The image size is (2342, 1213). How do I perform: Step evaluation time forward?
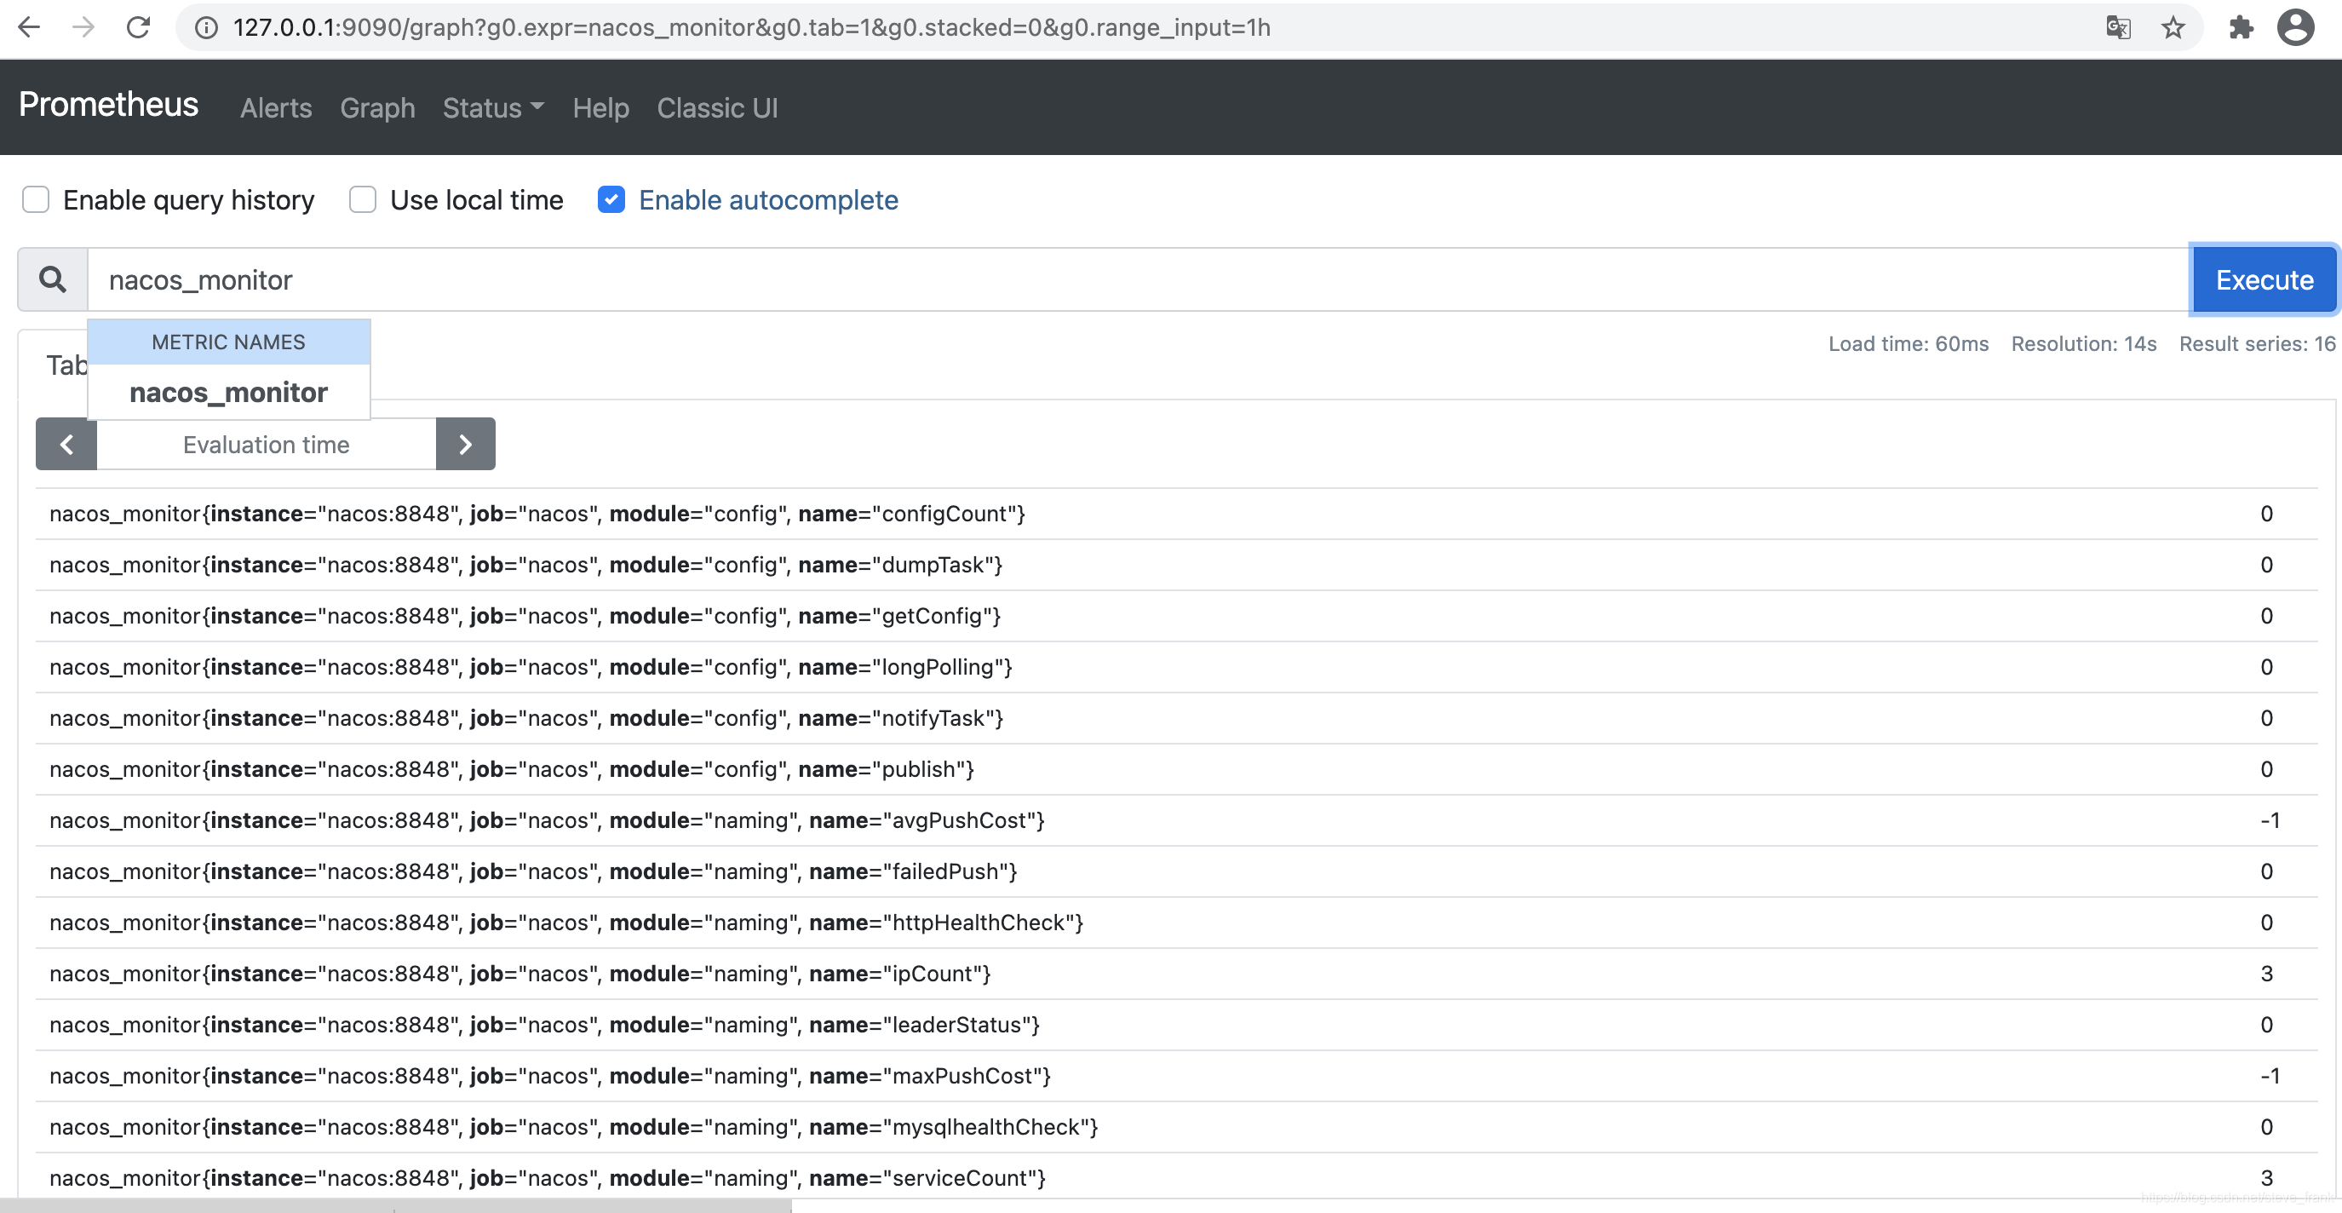pyautogui.click(x=466, y=444)
